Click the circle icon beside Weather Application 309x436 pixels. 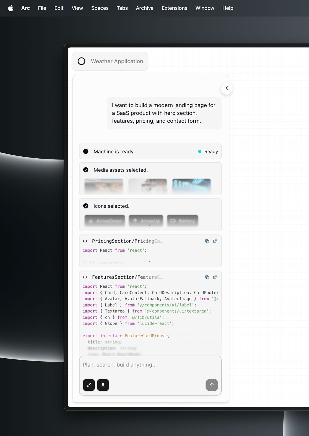(81, 61)
